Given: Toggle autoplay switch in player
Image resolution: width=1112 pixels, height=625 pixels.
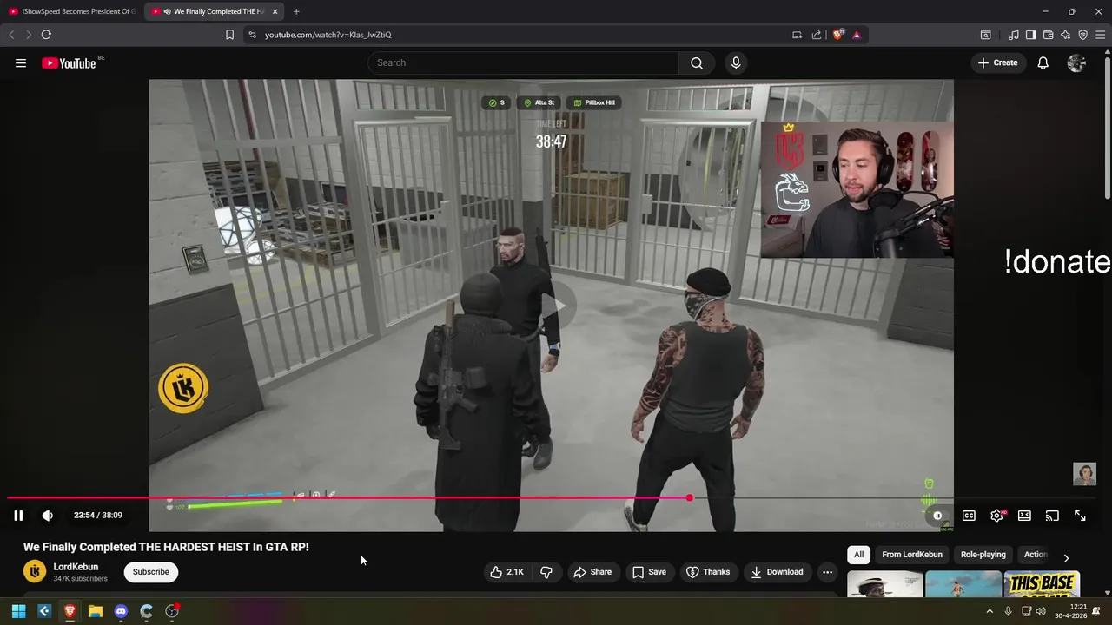Looking at the screenshot, I should click(x=937, y=516).
